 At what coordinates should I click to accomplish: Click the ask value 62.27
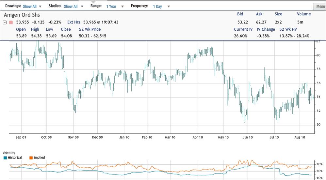click(261, 22)
